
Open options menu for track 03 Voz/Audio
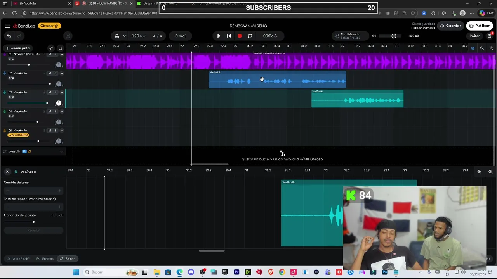[44, 92]
